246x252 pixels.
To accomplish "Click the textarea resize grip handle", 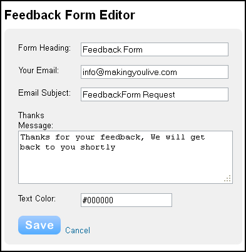I will coord(227,178).
